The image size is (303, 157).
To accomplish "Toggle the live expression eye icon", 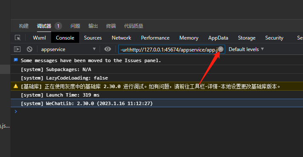I will 108,49.
